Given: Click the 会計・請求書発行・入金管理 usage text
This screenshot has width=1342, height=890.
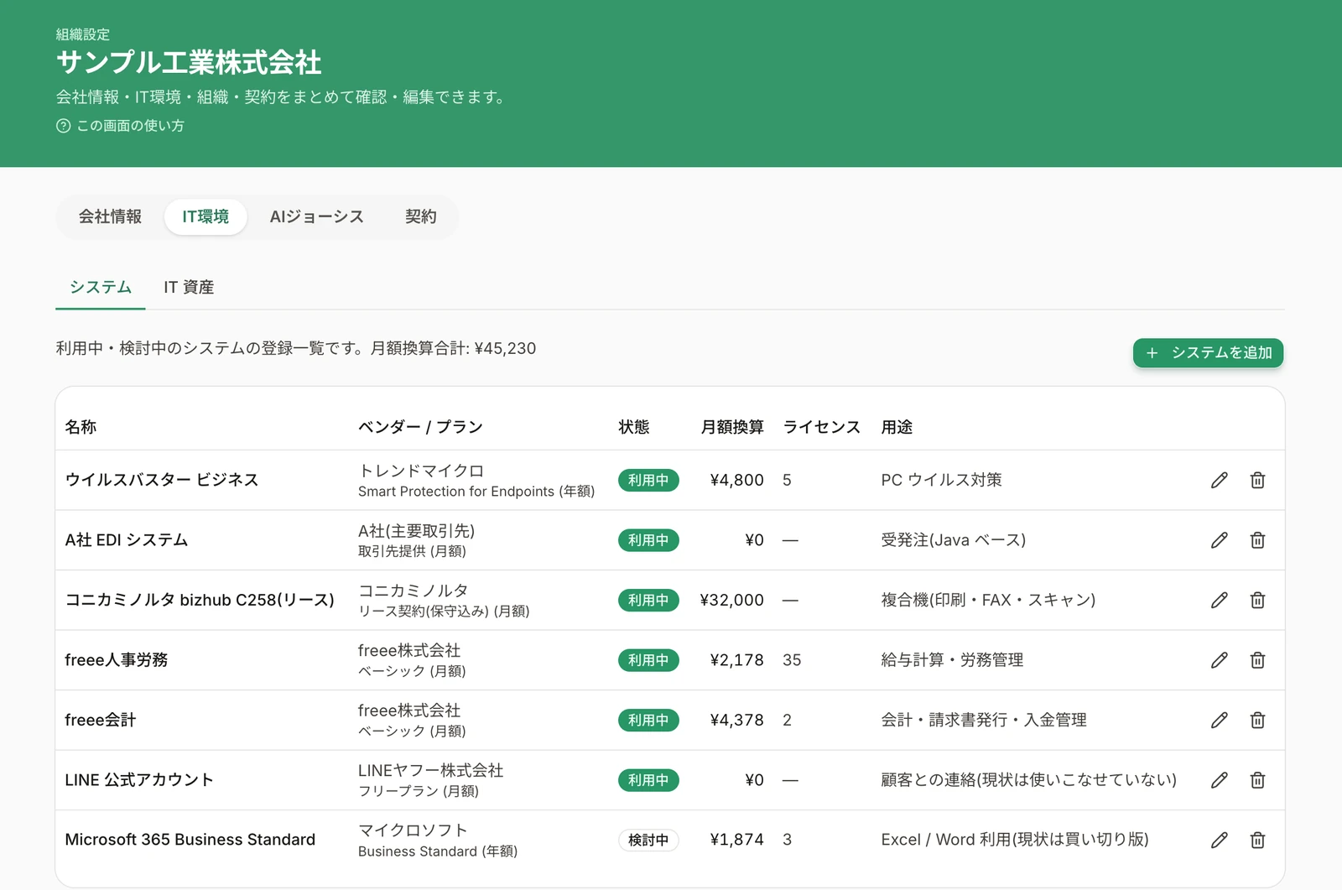Looking at the screenshot, I should coord(984,720).
